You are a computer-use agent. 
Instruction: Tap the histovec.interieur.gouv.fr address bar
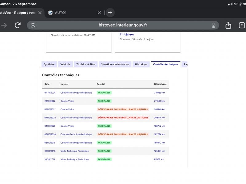pos(123,25)
